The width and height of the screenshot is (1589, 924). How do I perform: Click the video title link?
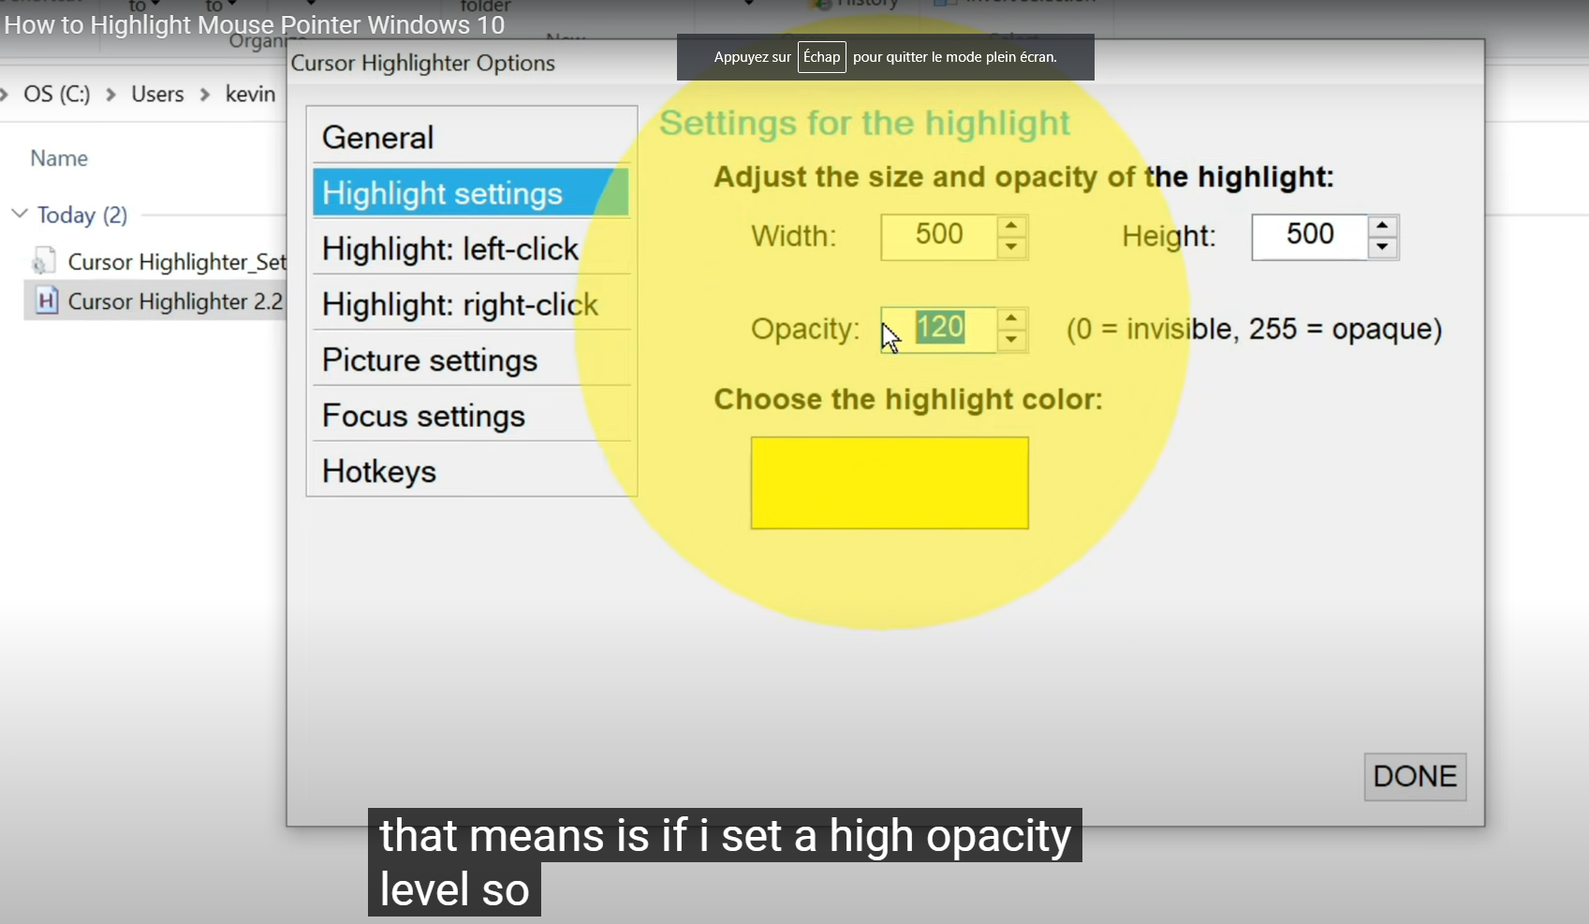coord(255,25)
